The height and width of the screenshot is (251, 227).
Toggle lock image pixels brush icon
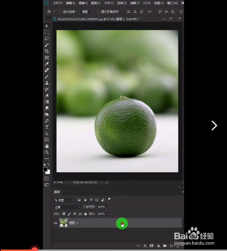(69, 214)
